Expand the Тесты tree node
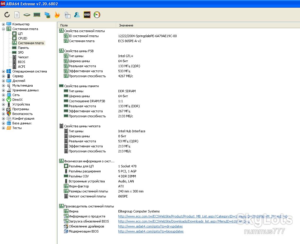300x244 pixels. point(3,128)
